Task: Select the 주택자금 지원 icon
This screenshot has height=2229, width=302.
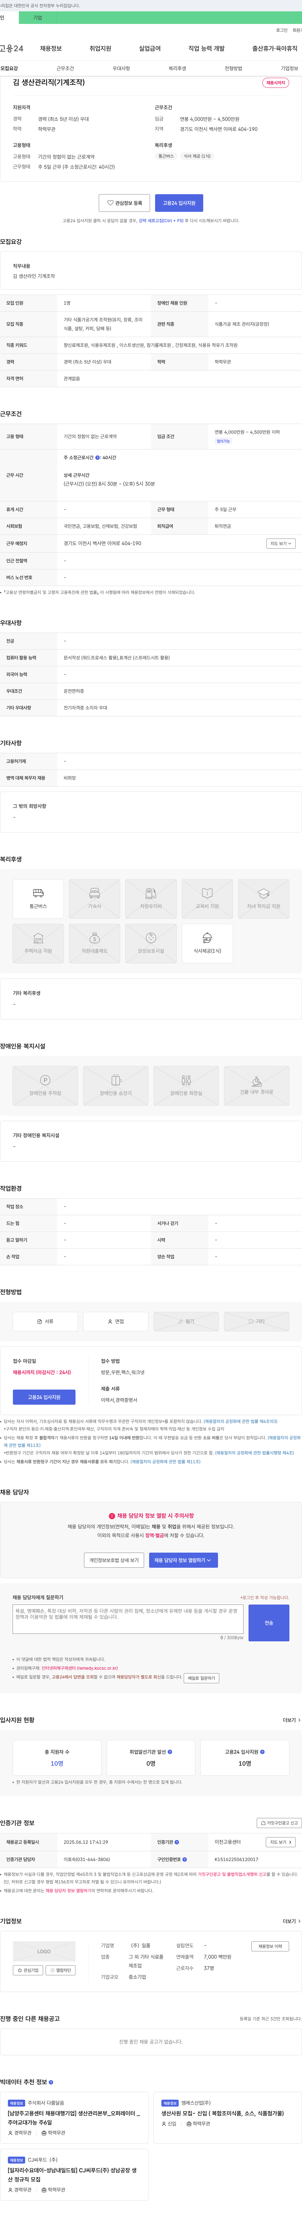Action: tap(38, 943)
